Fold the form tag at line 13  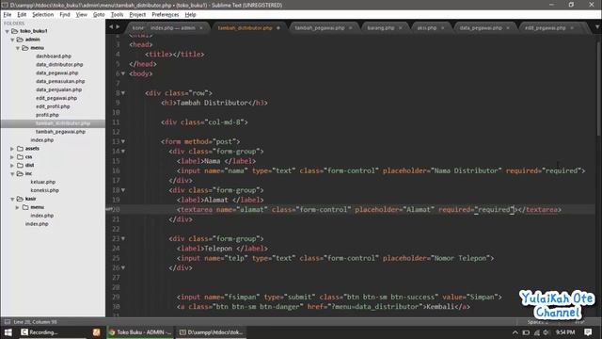[x=123, y=141]
